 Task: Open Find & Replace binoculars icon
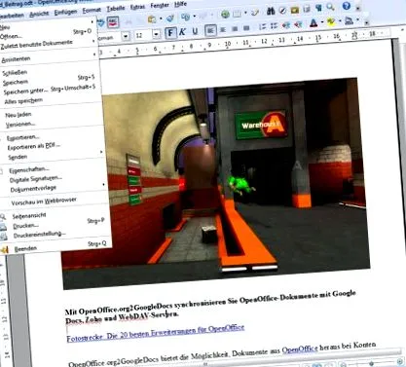[271, 12]
